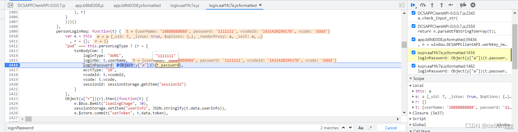The height and width of the screenshot is (132, 518).
Task: Select the login.eaf1fc7e.js:formatted tab
Action: click(x=233, y=5)
